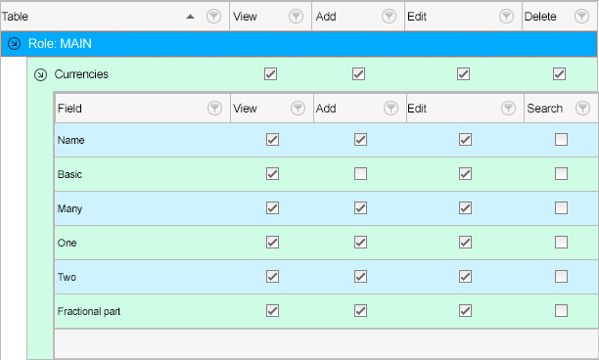Enable Add for the Basic field
Screen dimensions: 599x360
(x=360, y=174)
